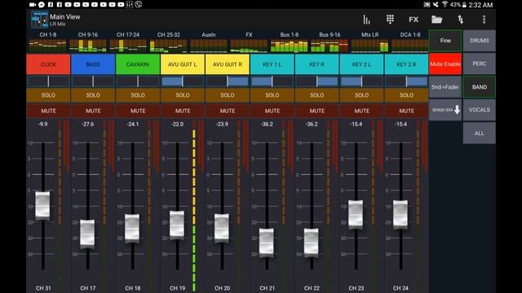
Task: Click the CH 18 fader knob
Action: tap(132, 229)
